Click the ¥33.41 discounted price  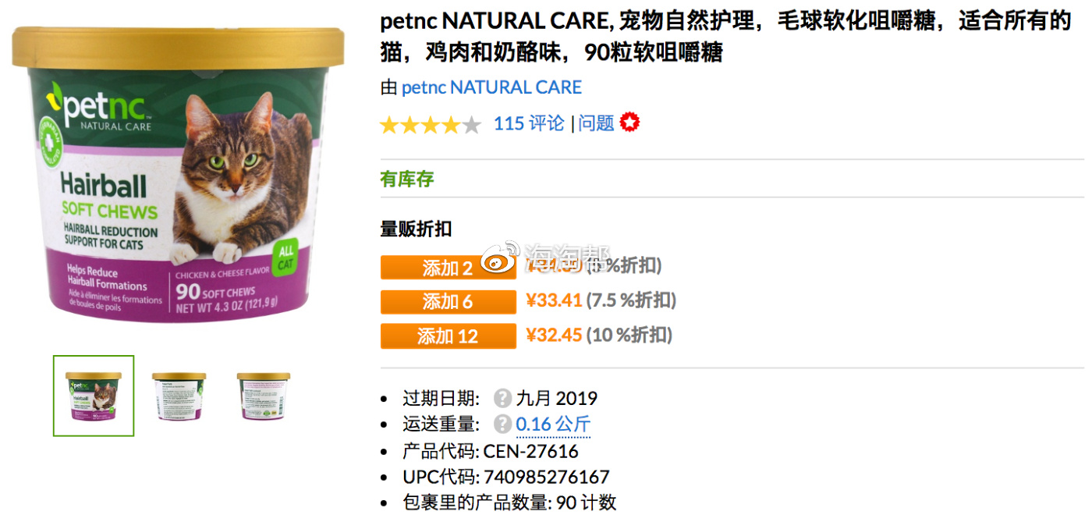pyautogui.click(x=554, y=300)
